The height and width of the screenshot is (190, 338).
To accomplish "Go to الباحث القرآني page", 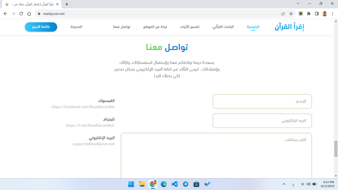I will coord(223,27).
